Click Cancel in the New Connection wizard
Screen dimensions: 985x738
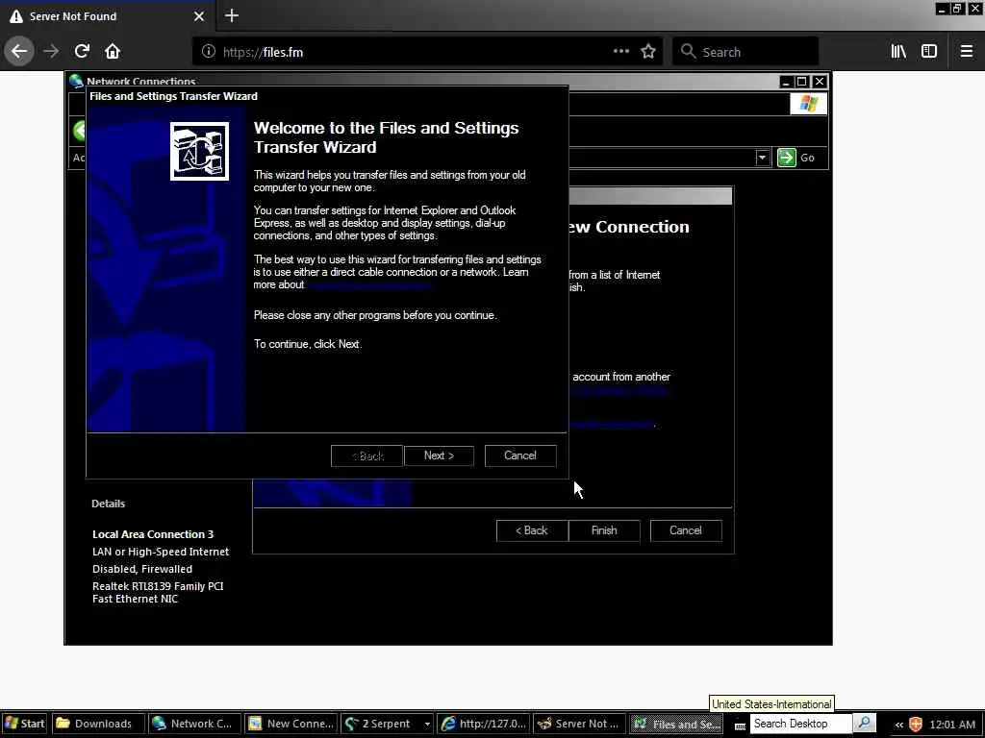point(685,530)
